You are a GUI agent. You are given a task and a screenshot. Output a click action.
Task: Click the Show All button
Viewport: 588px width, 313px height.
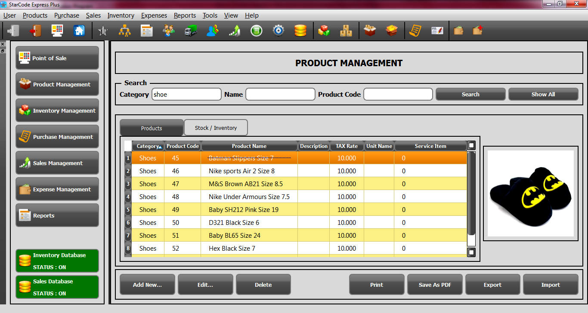(x=543, y=94)
